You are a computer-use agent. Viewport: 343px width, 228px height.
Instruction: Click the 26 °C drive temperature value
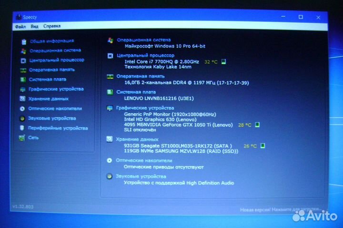(250, 146)
